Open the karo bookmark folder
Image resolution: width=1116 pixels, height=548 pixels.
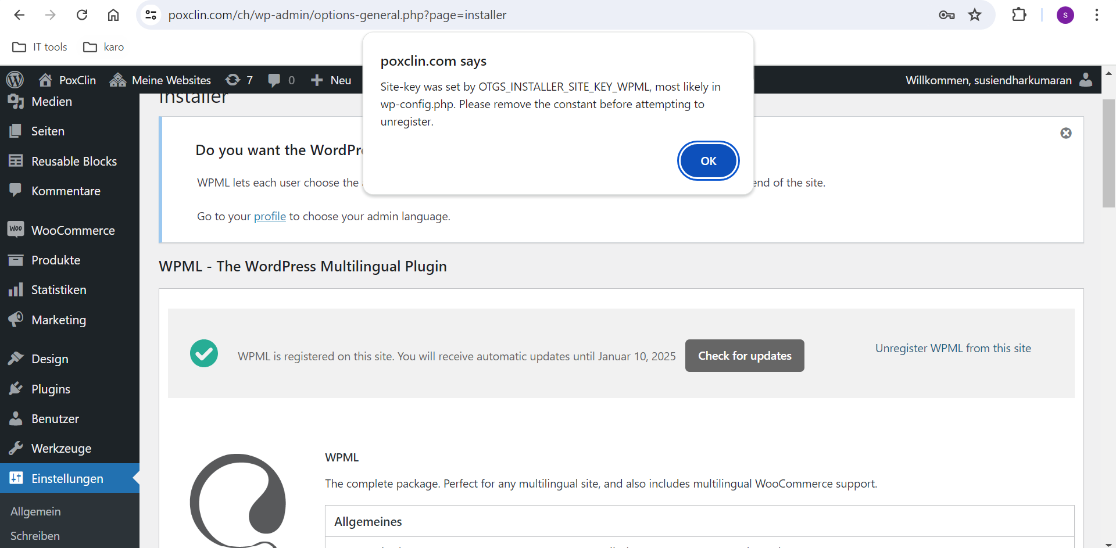pyautogui.click(x=103, y=47)
